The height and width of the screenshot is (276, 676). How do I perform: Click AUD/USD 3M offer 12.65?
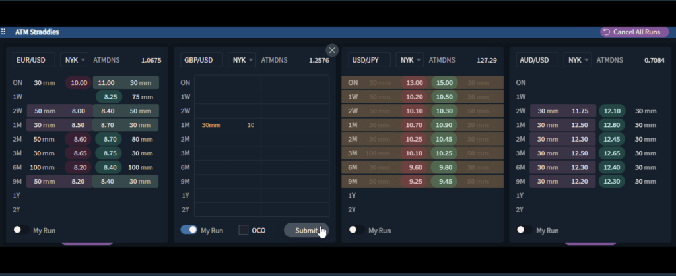pyautogui.click(x=612, y=153)
